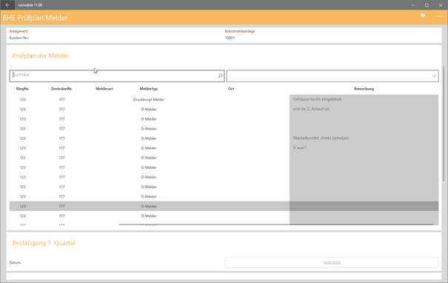Sort by ZentralenNr. column header

click(61, 89)
